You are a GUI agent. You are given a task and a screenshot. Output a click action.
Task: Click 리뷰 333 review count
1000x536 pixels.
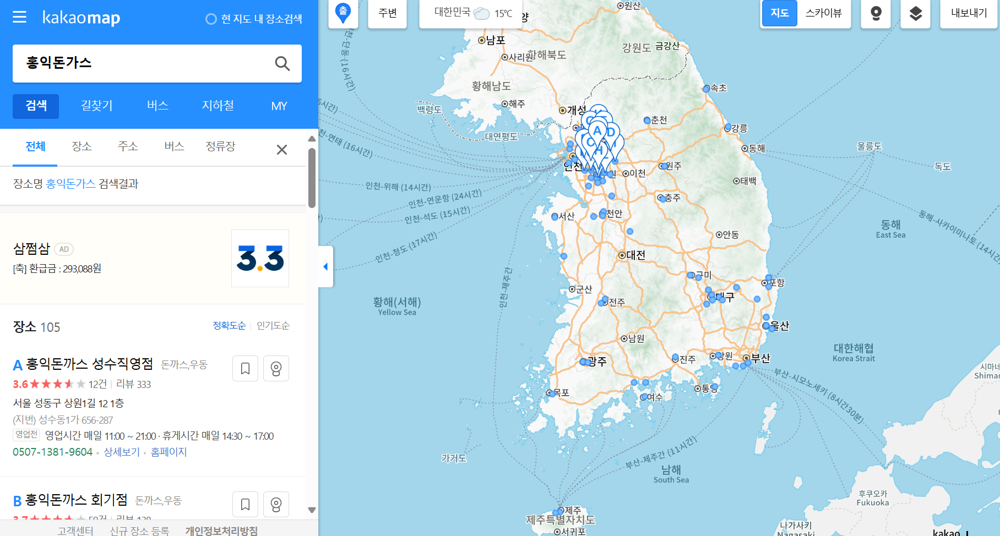click(x=133, y=384)
